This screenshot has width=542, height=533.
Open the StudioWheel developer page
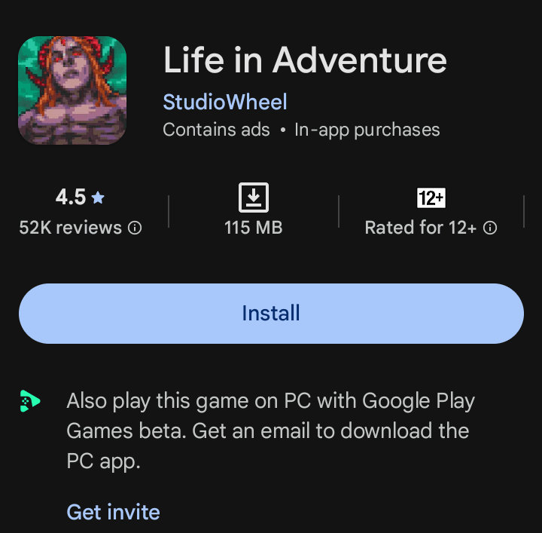225,102
